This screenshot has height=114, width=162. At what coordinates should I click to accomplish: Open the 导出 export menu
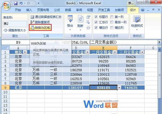[x=70, y=23]
